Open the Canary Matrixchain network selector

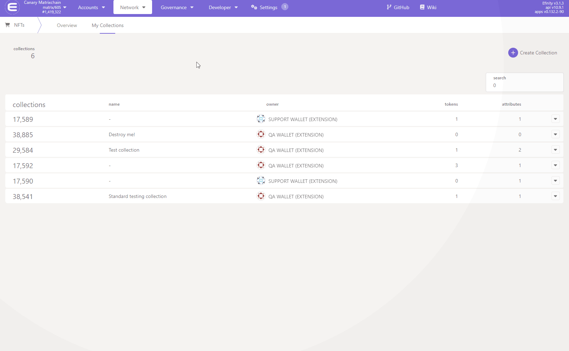pyautogui.click(x=45, y=7)
